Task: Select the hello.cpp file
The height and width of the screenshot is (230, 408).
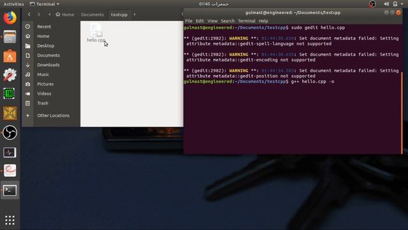Action: click(96, 33)
